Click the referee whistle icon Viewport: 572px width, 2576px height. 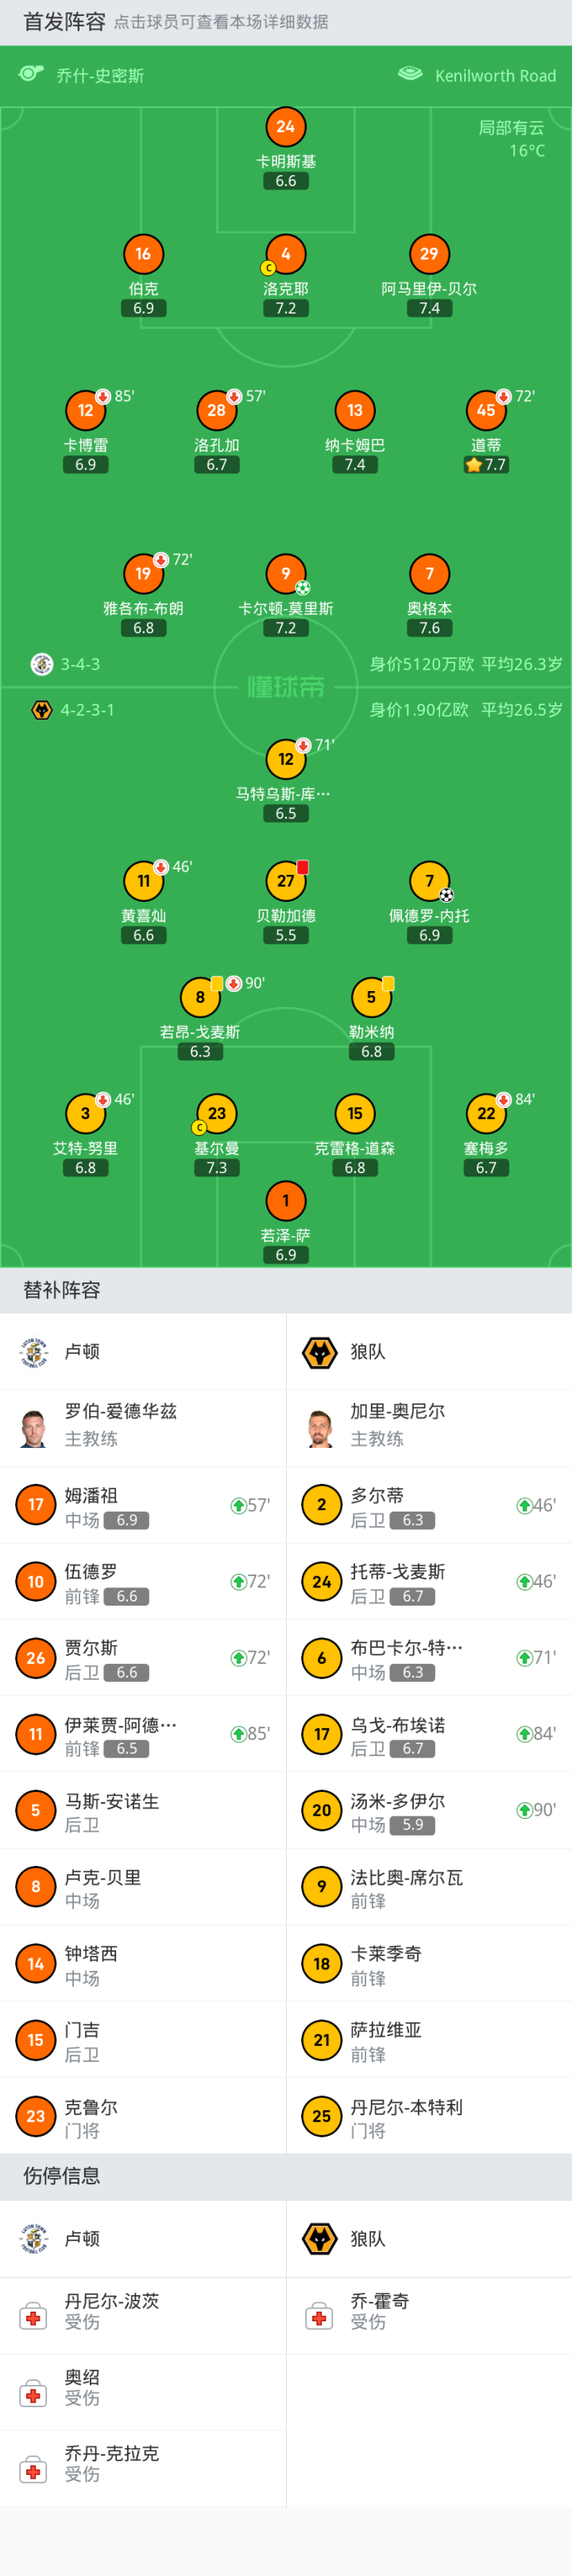(x=31, y=74)
